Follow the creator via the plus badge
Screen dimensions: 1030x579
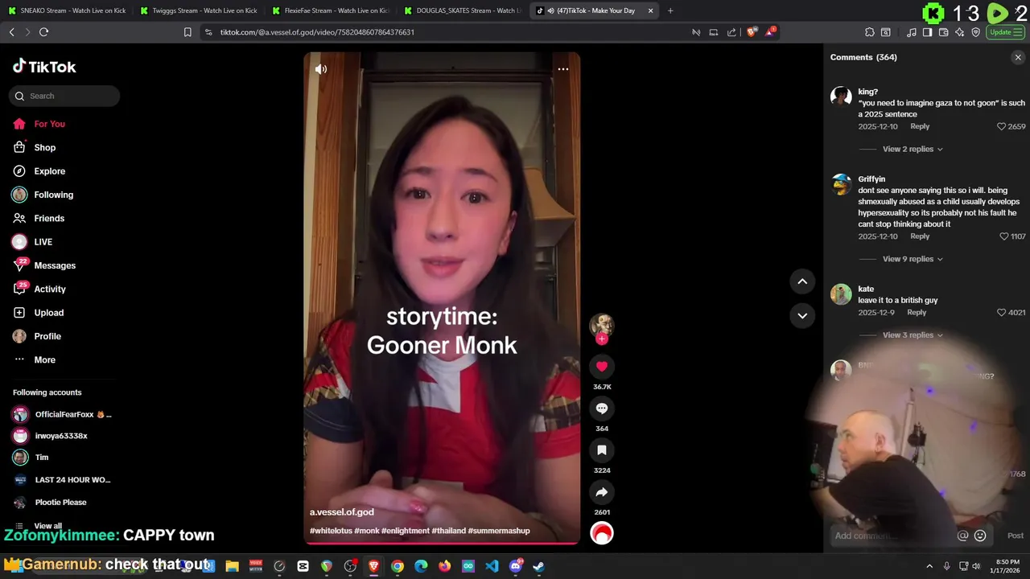tap(601, 339)
